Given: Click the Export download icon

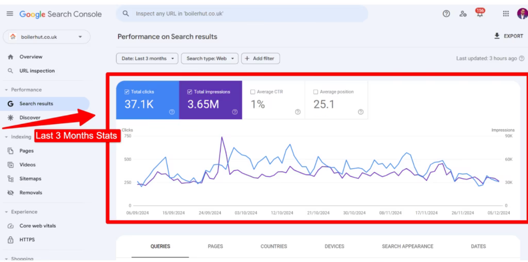Looking at the screenshot, I should tap(497, 36).
